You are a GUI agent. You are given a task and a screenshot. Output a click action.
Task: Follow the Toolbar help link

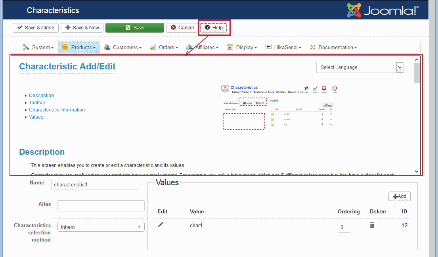pos(37,103)
